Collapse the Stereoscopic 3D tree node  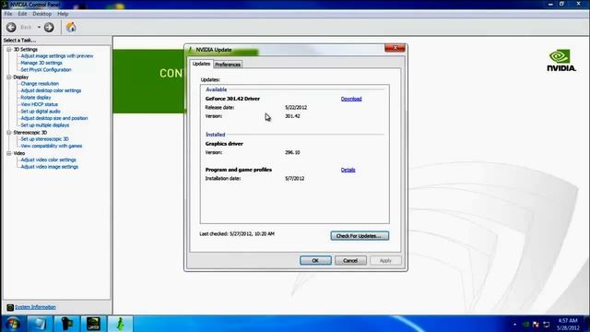point(9,132)
